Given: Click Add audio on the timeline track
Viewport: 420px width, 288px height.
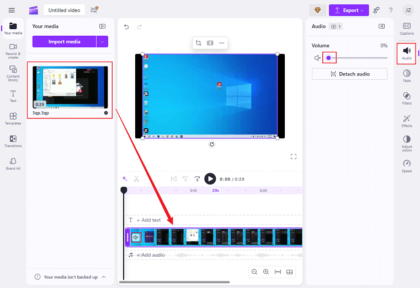Looking at the screenshot, I should pos(151,255).
